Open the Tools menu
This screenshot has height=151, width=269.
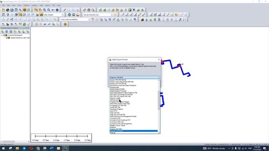19,5
